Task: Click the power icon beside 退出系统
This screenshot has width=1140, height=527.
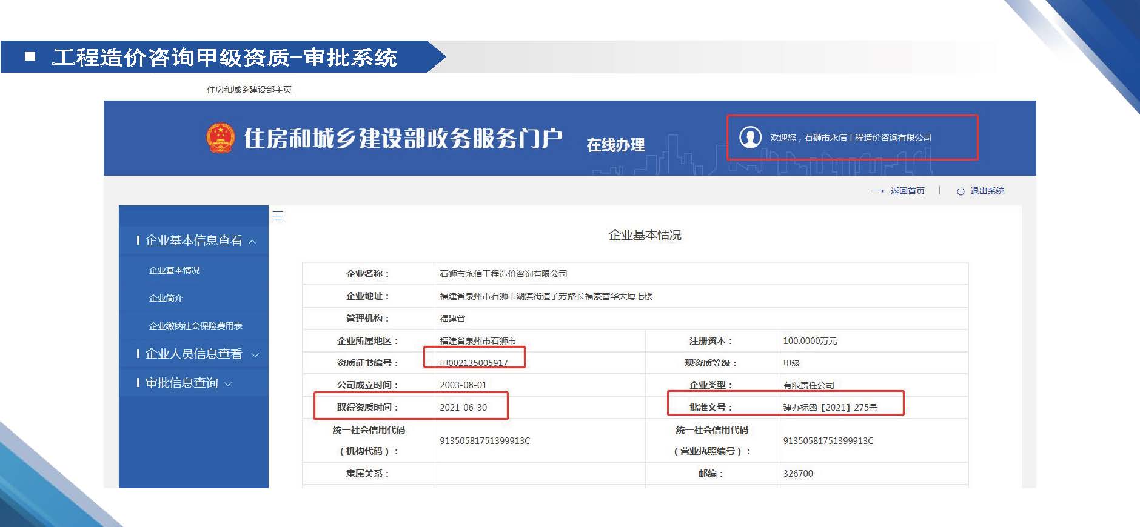Action: (x=961, y=191)
